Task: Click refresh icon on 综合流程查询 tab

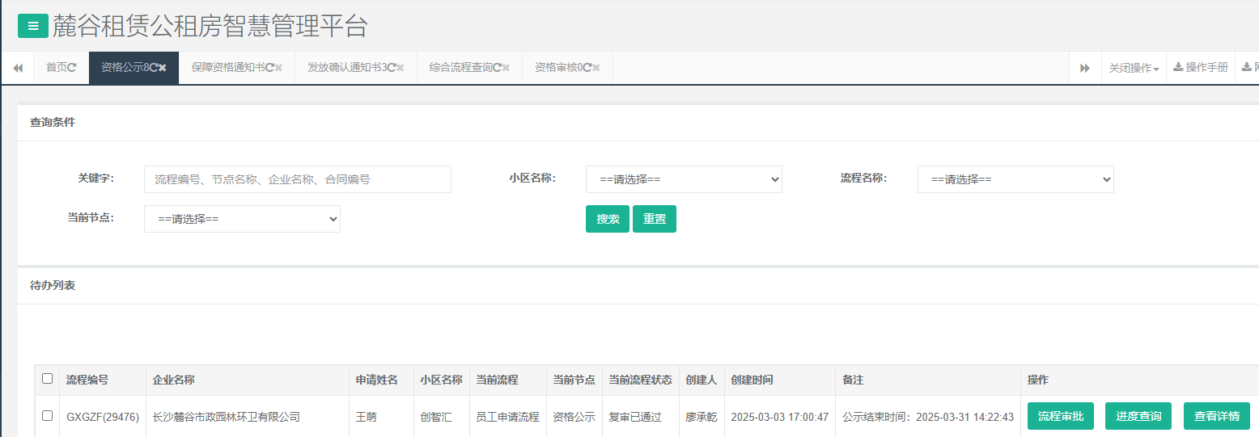Action: click(x=497, y=68)
